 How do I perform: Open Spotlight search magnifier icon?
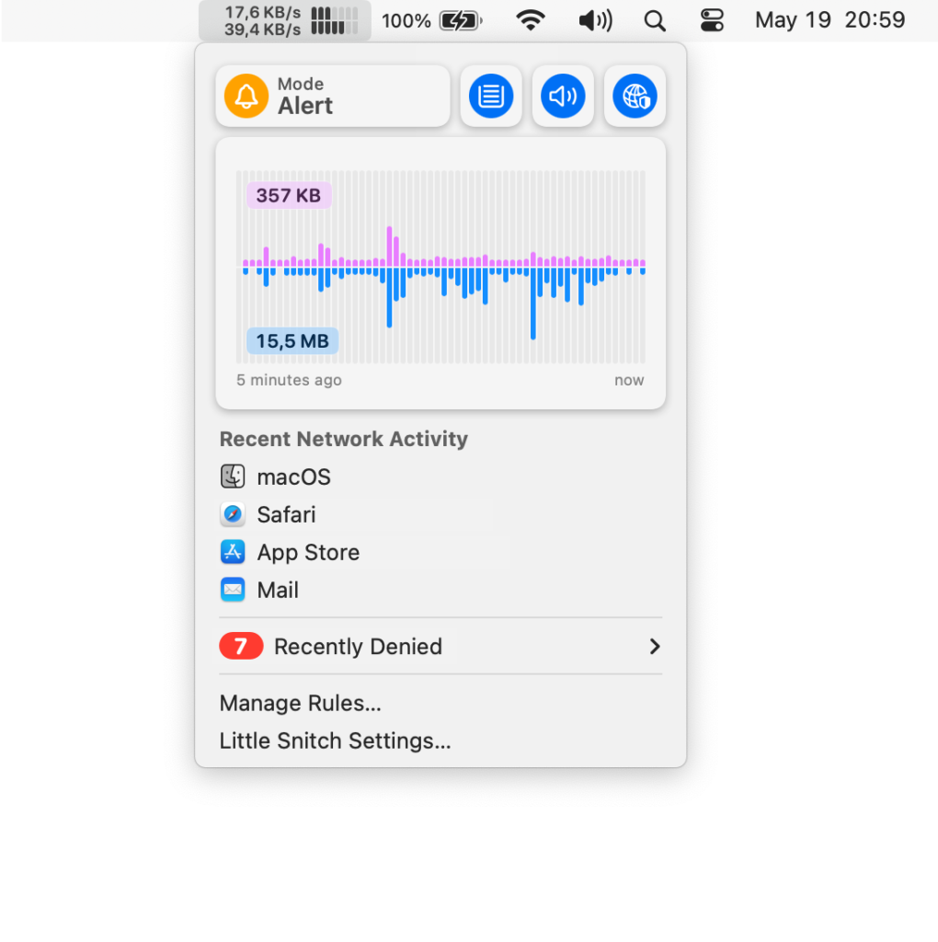(x=655, y=21)
